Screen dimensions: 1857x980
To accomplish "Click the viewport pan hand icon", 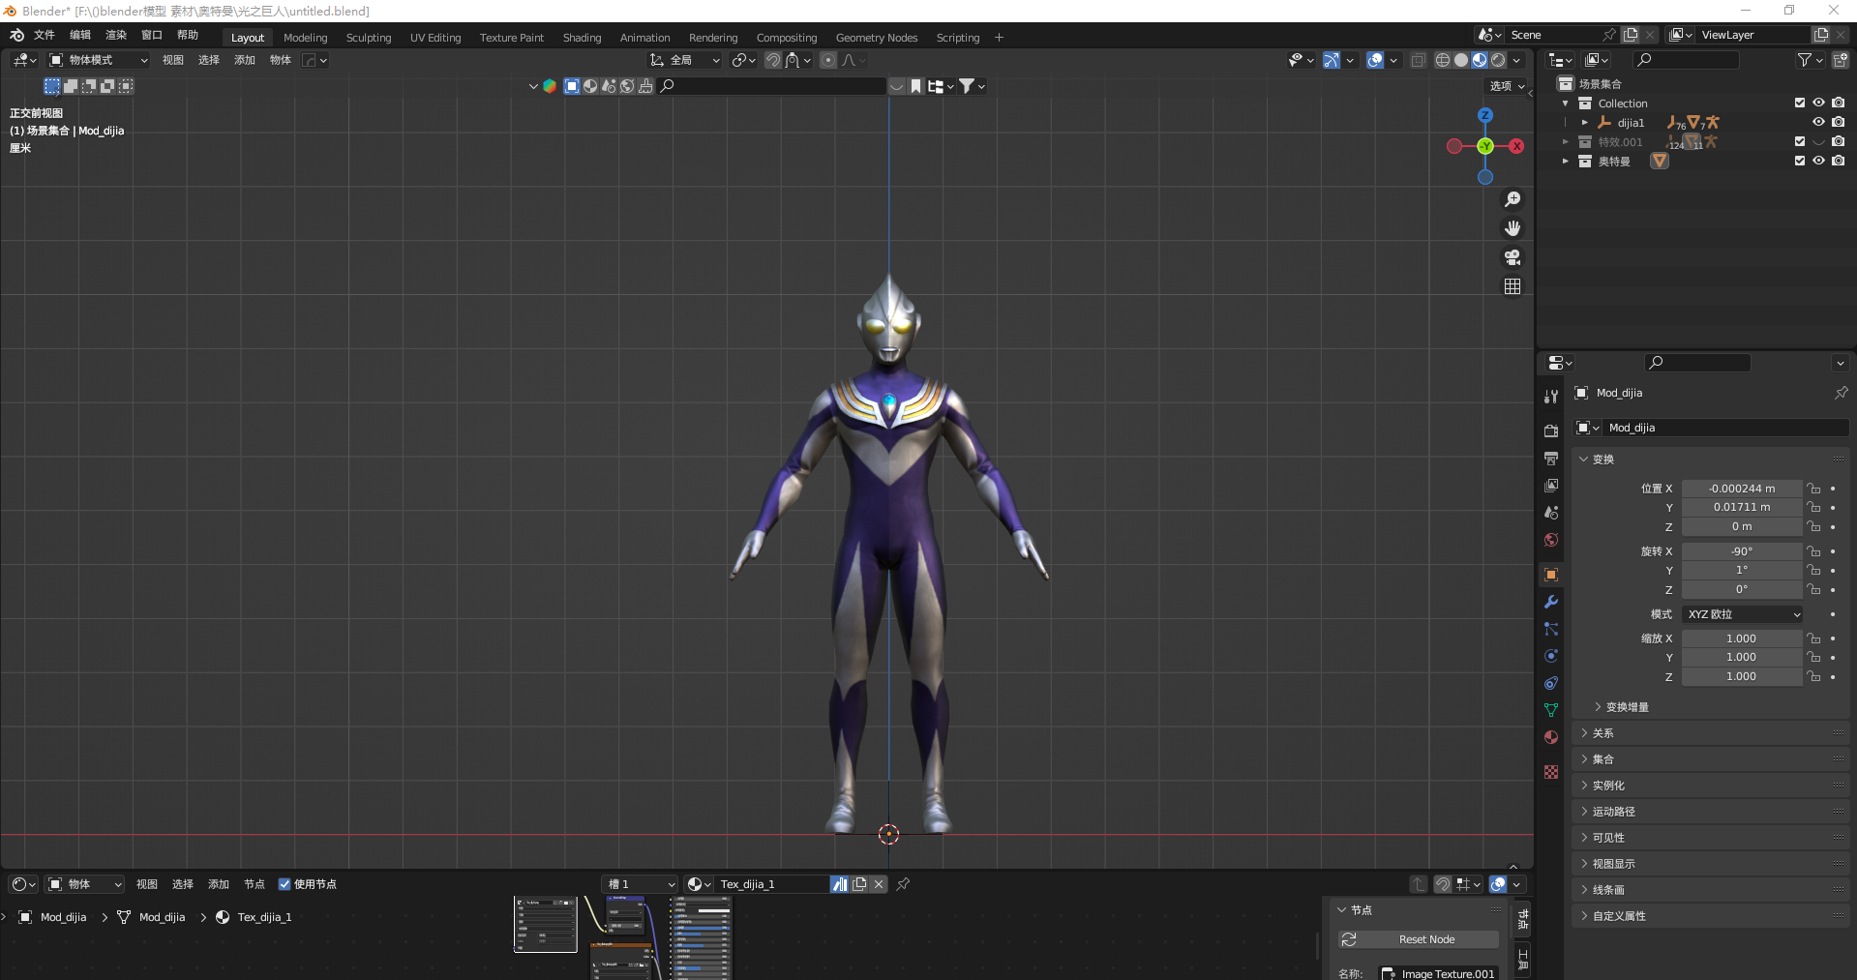I will pos(1513,228).
